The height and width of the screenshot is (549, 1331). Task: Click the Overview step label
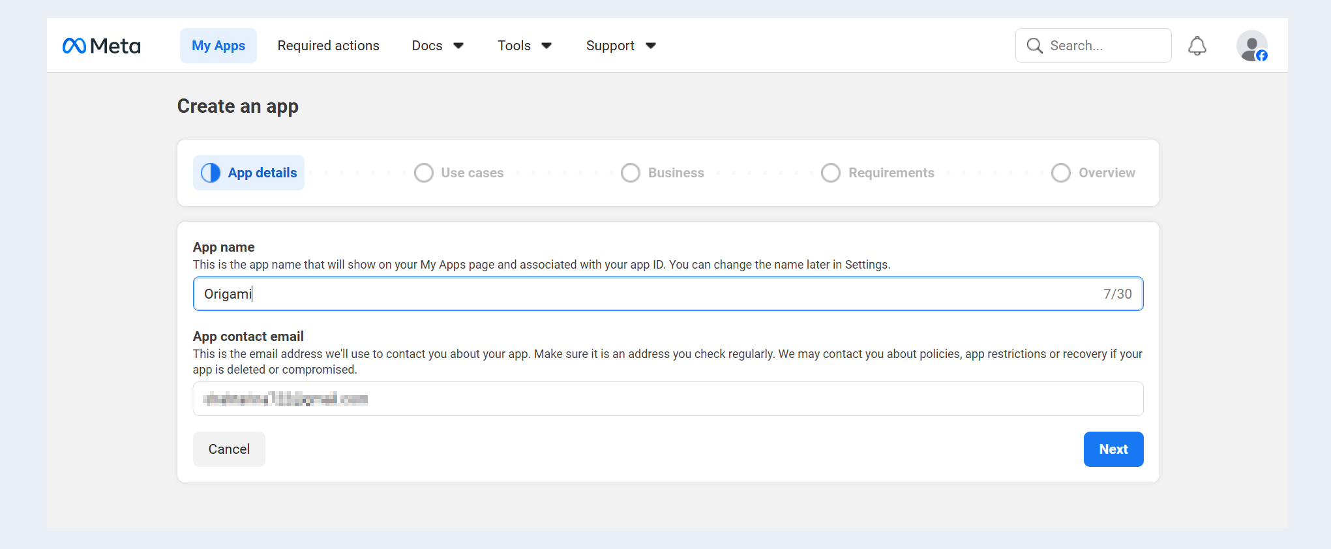click(1107, 173)
